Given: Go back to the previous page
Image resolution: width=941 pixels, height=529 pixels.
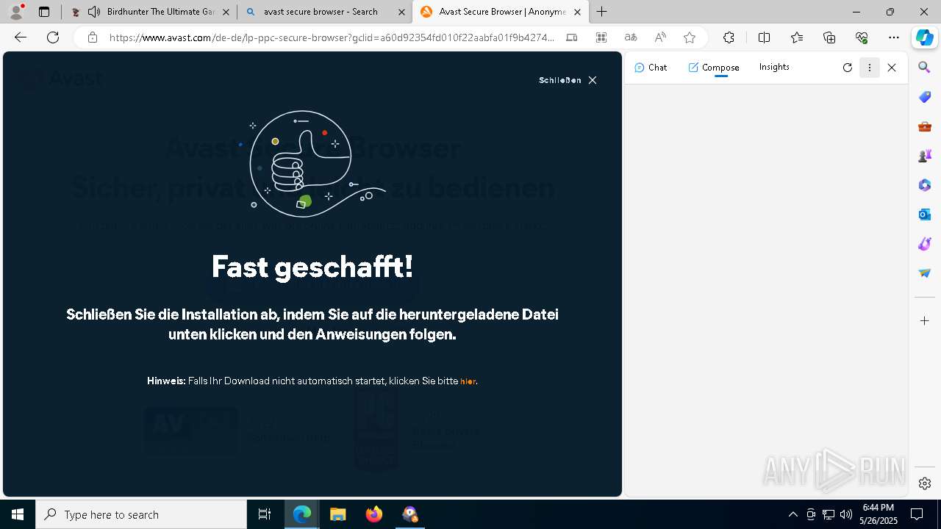Looking at the screenshot, I should coord(21,37).
